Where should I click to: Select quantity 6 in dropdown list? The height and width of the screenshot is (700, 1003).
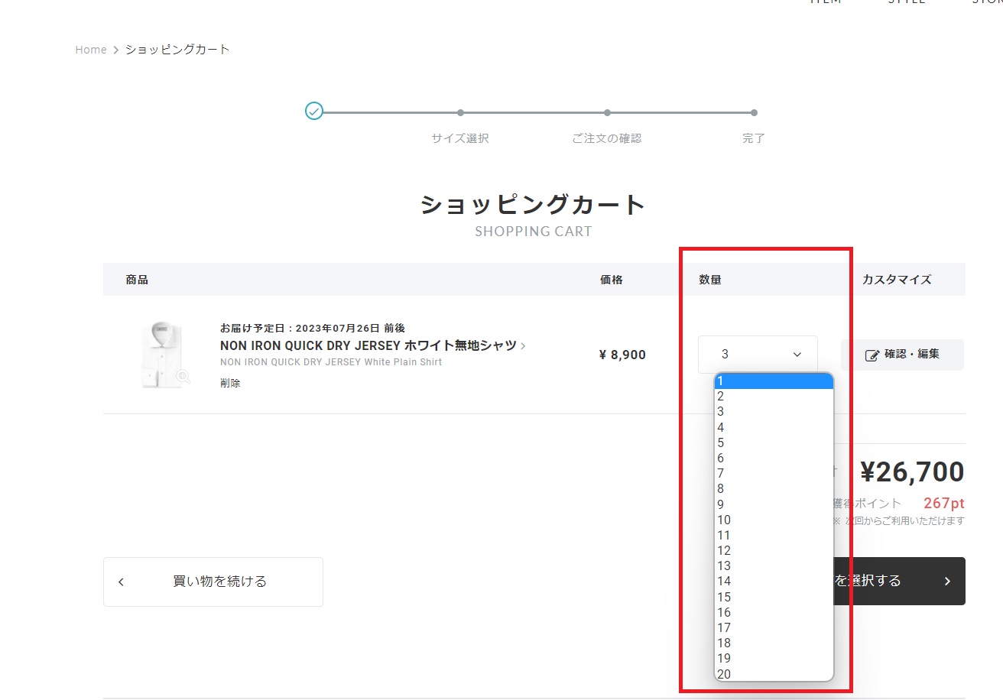(x=774, y=458)
